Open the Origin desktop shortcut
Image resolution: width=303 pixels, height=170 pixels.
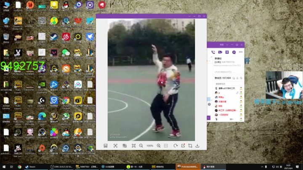pos(42,150)
